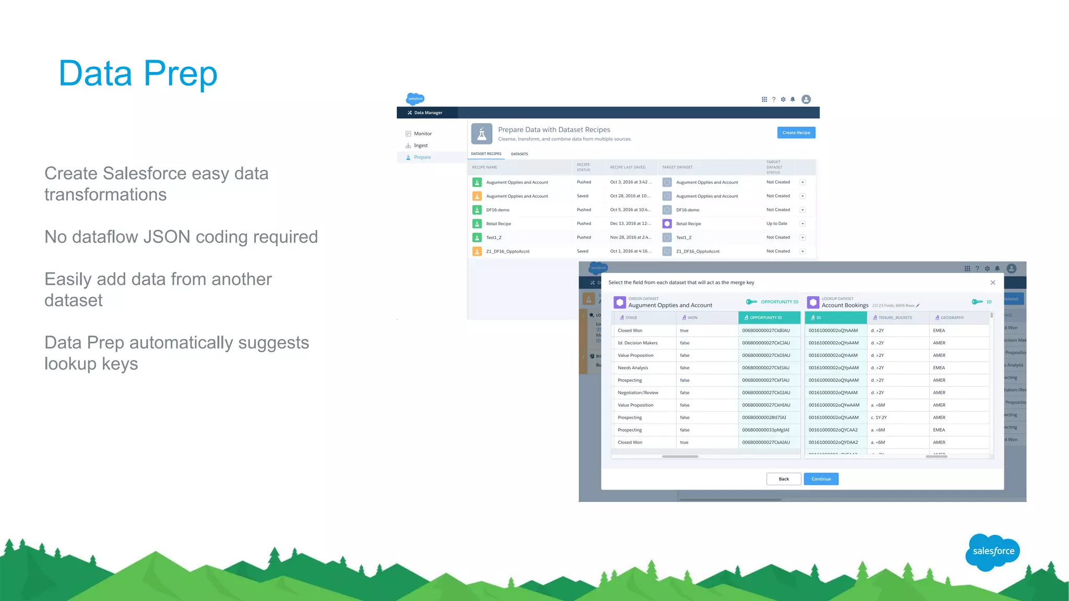Viewport: 1069px width, 601px height.
Task: Open help question mark in Data Manager window
Action: click(x=774, y=99)
